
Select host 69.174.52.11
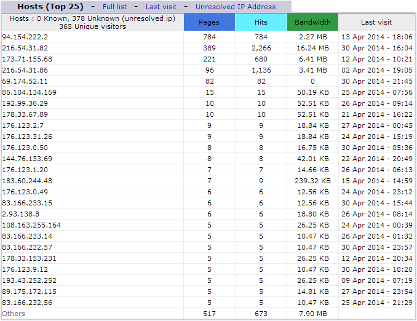25,81
